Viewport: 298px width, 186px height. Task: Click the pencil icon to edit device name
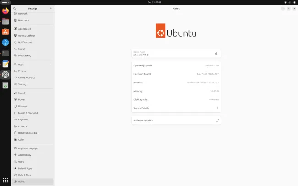pos(216,54)
